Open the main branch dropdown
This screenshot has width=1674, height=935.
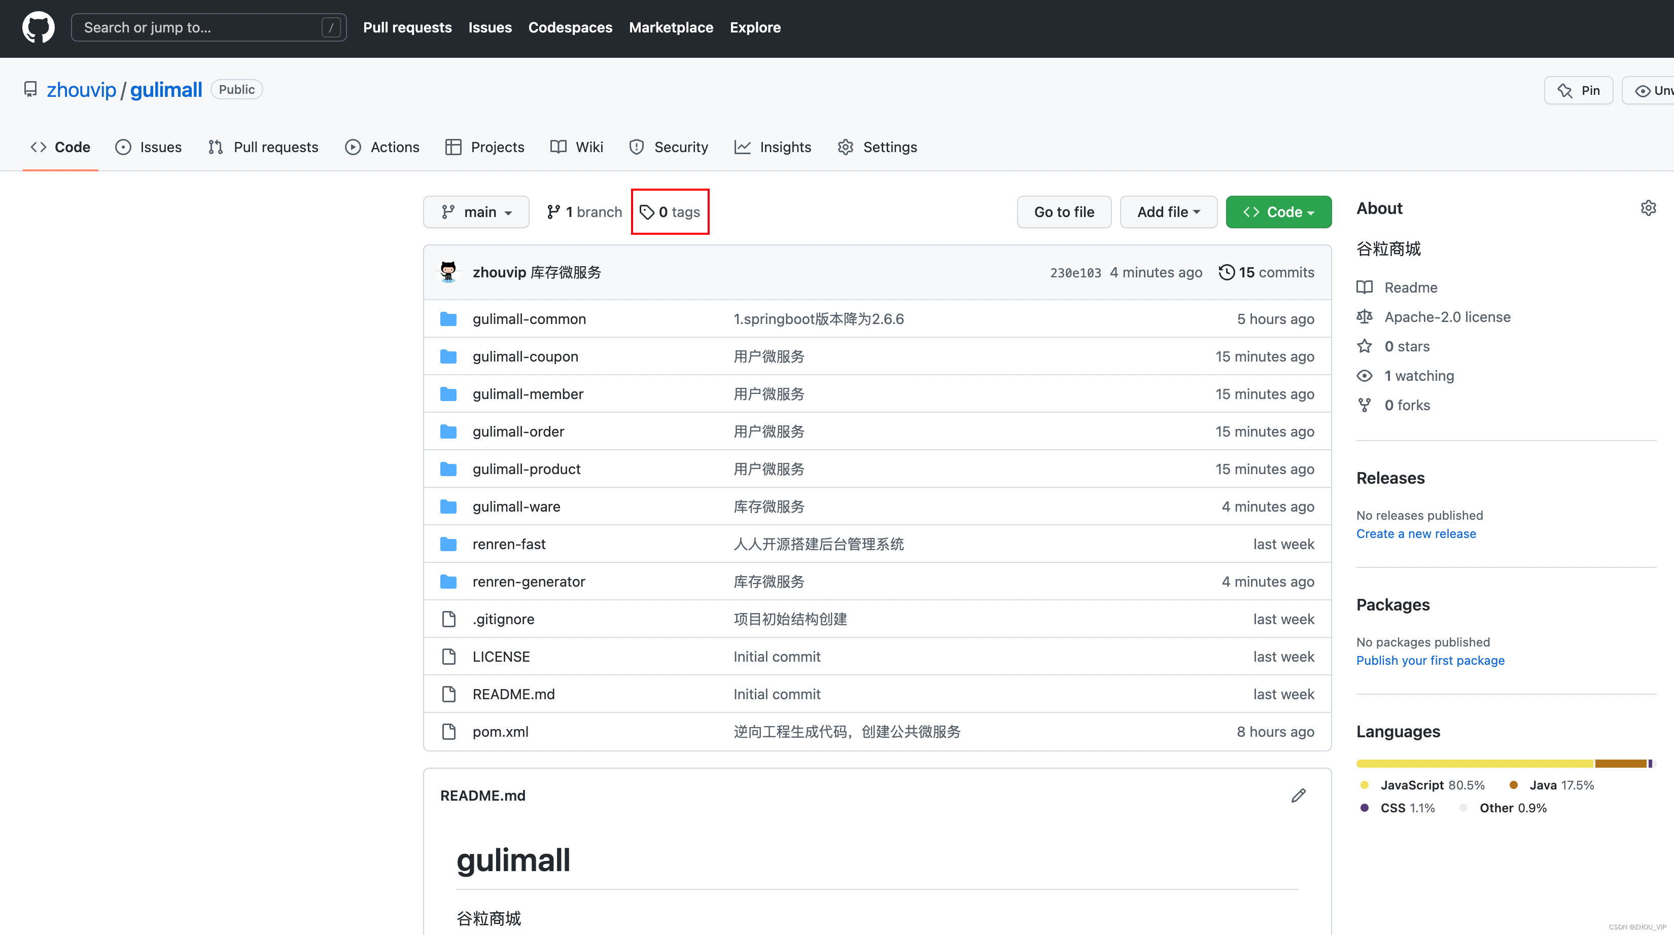click(x=476, y=212)
